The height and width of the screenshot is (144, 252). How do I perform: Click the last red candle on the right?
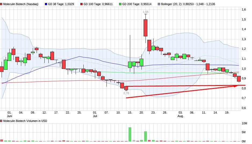[239, 79]
